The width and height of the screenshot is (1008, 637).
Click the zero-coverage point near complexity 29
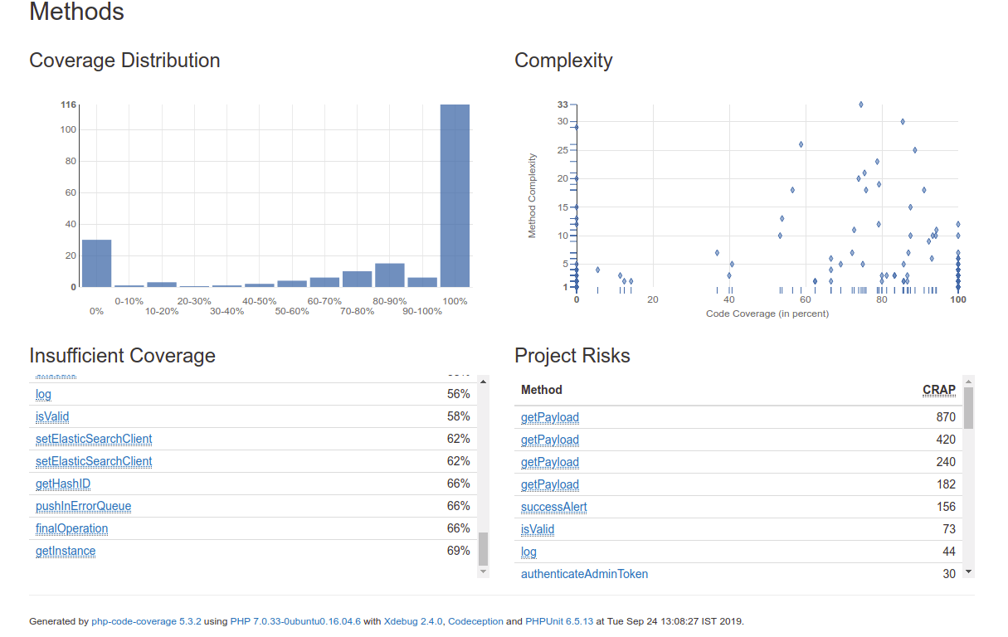[x=577, y=128]
